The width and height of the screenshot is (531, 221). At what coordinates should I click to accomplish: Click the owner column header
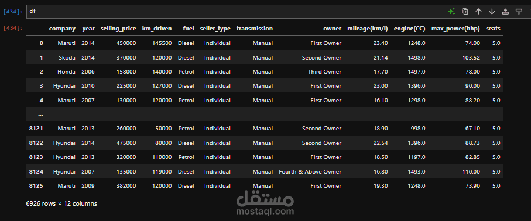coord(332,29)
